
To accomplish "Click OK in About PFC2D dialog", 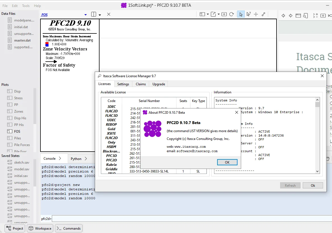I will pos(227,162).
